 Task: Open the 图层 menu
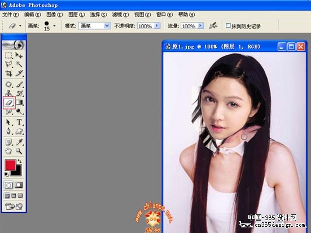pyautogui.click(x=77, y=15)
